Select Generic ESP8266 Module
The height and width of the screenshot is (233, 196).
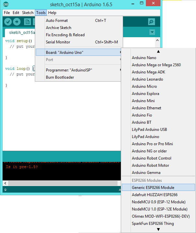point(158,187)
